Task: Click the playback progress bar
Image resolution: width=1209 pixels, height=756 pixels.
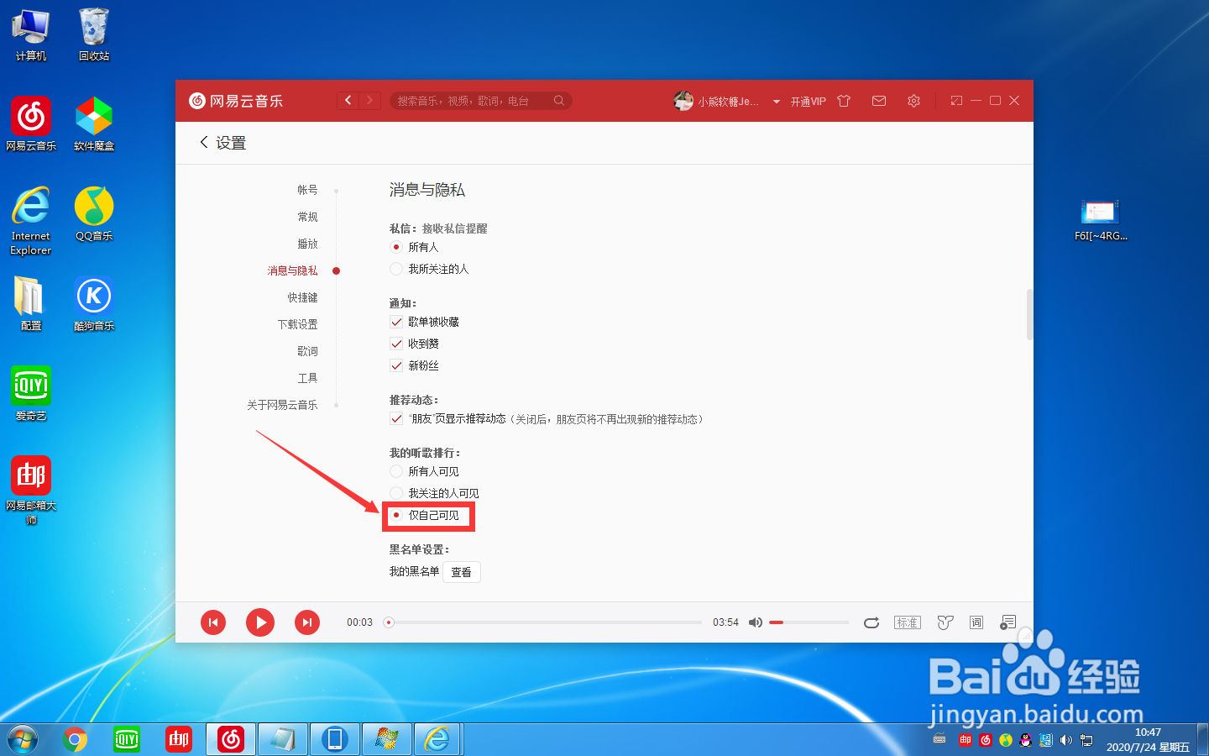Action: pos(542,622)
